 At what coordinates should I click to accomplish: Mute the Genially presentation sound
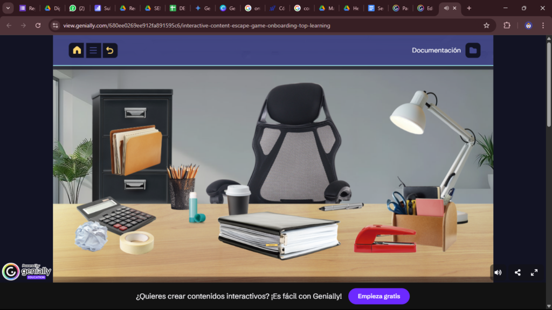pyautogui.click(x=498, y=272)
